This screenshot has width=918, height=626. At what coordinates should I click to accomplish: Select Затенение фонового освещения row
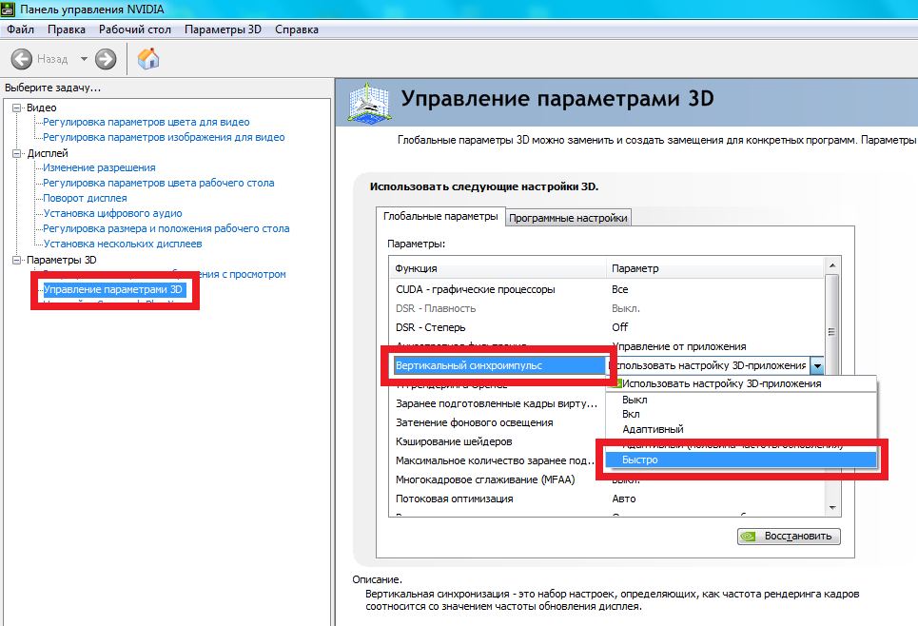(498, 422)
